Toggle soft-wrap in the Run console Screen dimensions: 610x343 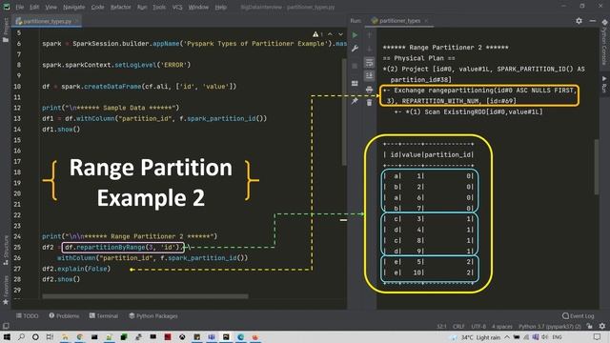coord(369,62)
